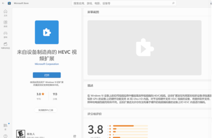The width and height of the screenshot is (212, 138).
Task: Open the Library icon in sidebar
Action: tap(5, 126)
